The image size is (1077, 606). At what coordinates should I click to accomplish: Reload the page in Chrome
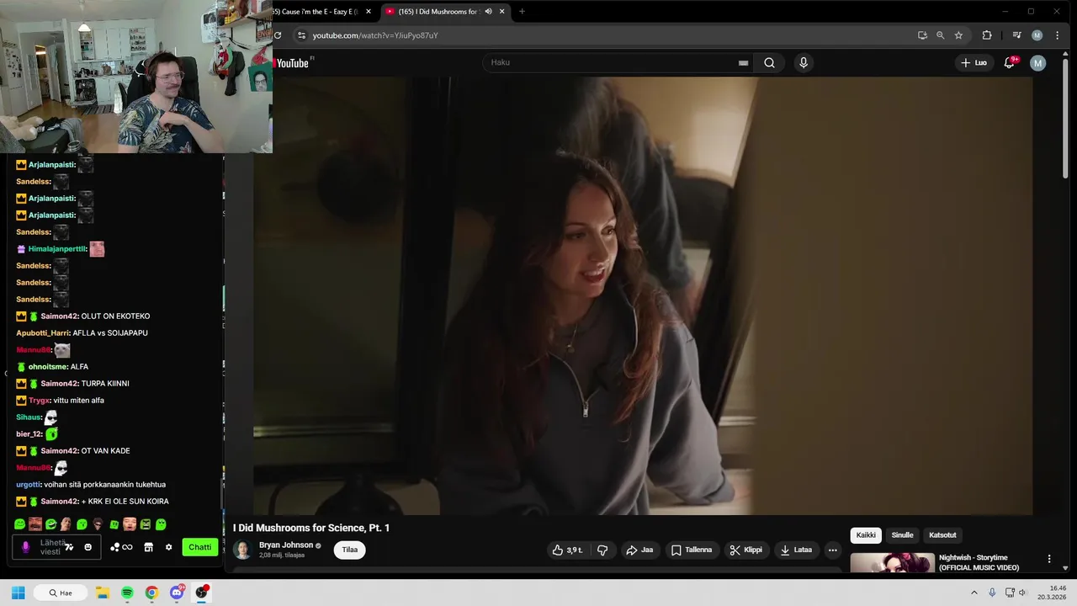tap(278, 35)
